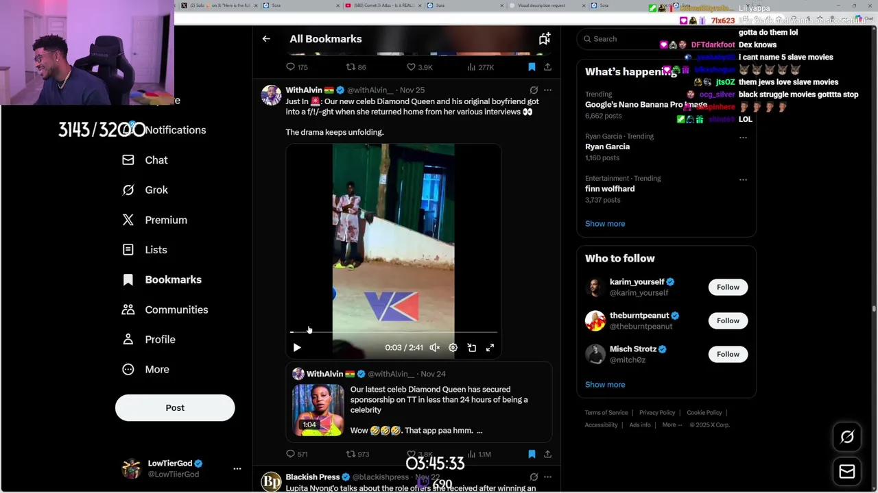Unmute the video with the speaker icon
Image resolution: width=878 pixels, height=493 pixels.
(434, 348)
